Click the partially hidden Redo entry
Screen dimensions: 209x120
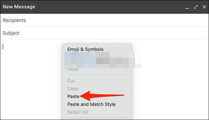(73, 69)
